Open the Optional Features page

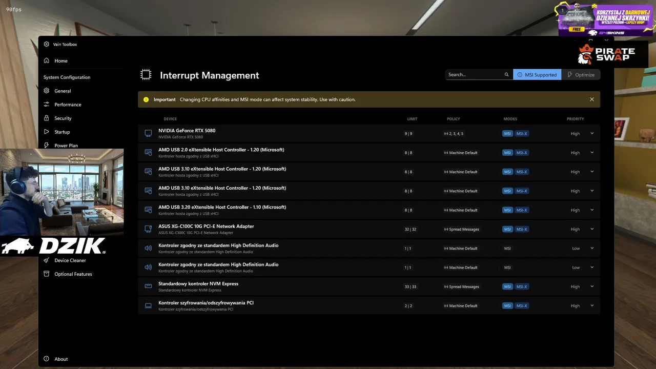pyautogui.click(x=73, y=274)
